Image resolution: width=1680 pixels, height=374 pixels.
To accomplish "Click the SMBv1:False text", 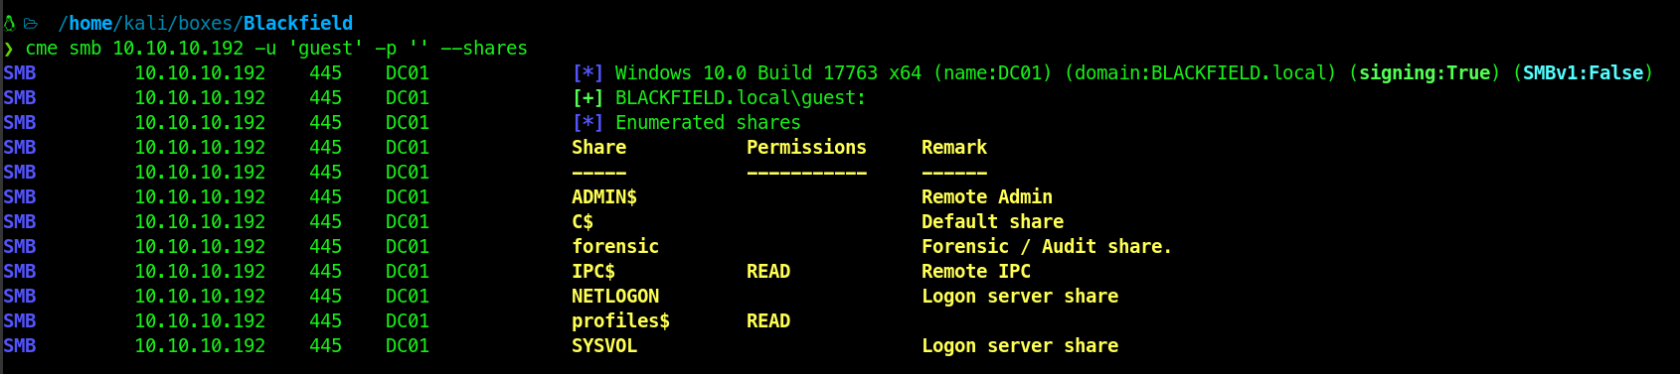I will pyautogui.click(x=1584, y=72).
